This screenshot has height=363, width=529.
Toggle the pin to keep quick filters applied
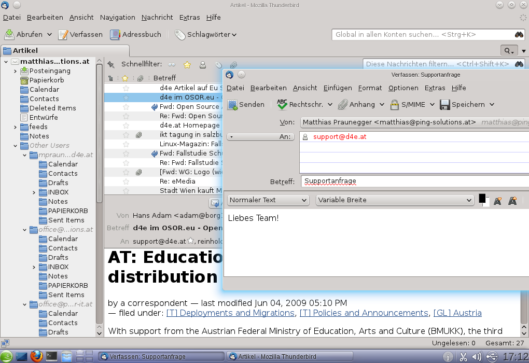click(110, 64)
